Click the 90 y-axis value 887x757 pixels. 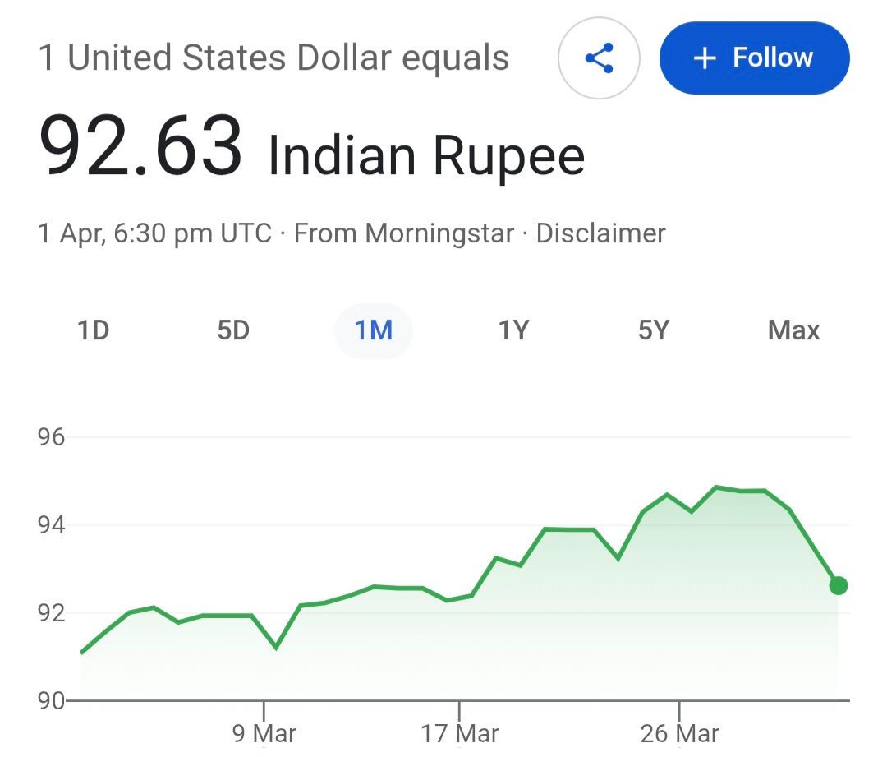[51, 700]
